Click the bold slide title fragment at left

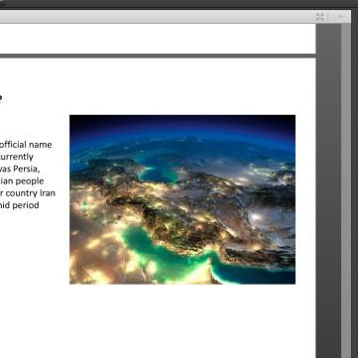pyautogui.click(x=1, y=97)
